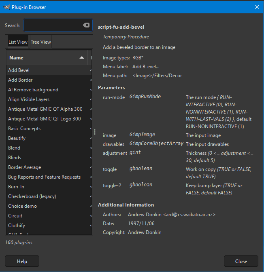The width and height of the screenshot is (264, 272).
Task: Switch to the List View tab
Action: pyautogui.click(x=18, y=42)
